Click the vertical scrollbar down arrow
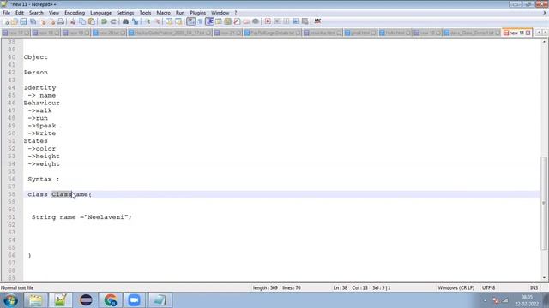Screen dimensions: 549x308 pos(544,278)
